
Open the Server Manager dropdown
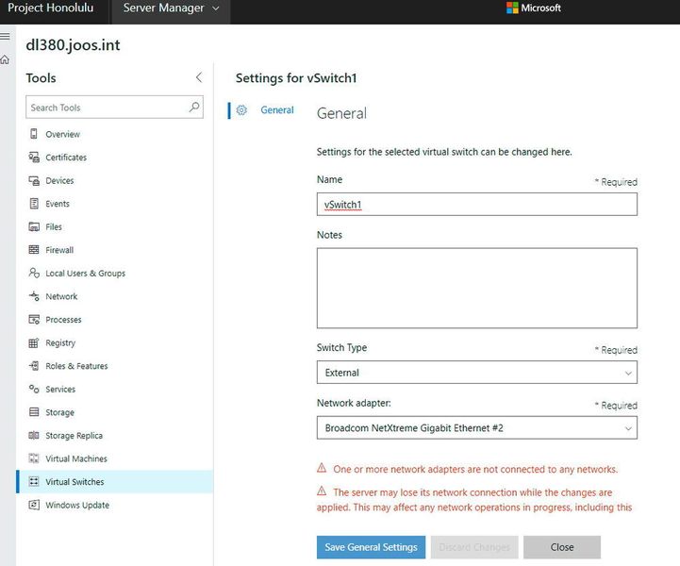171,8
